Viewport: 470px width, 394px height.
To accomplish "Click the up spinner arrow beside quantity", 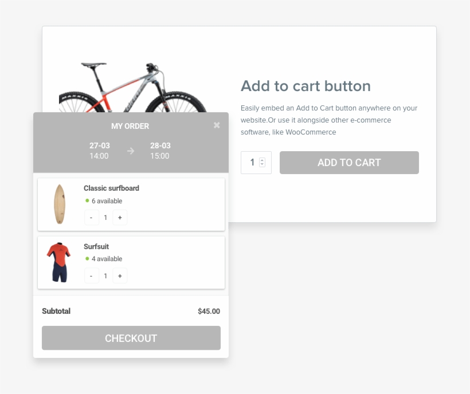I will [x=262, y=160].
